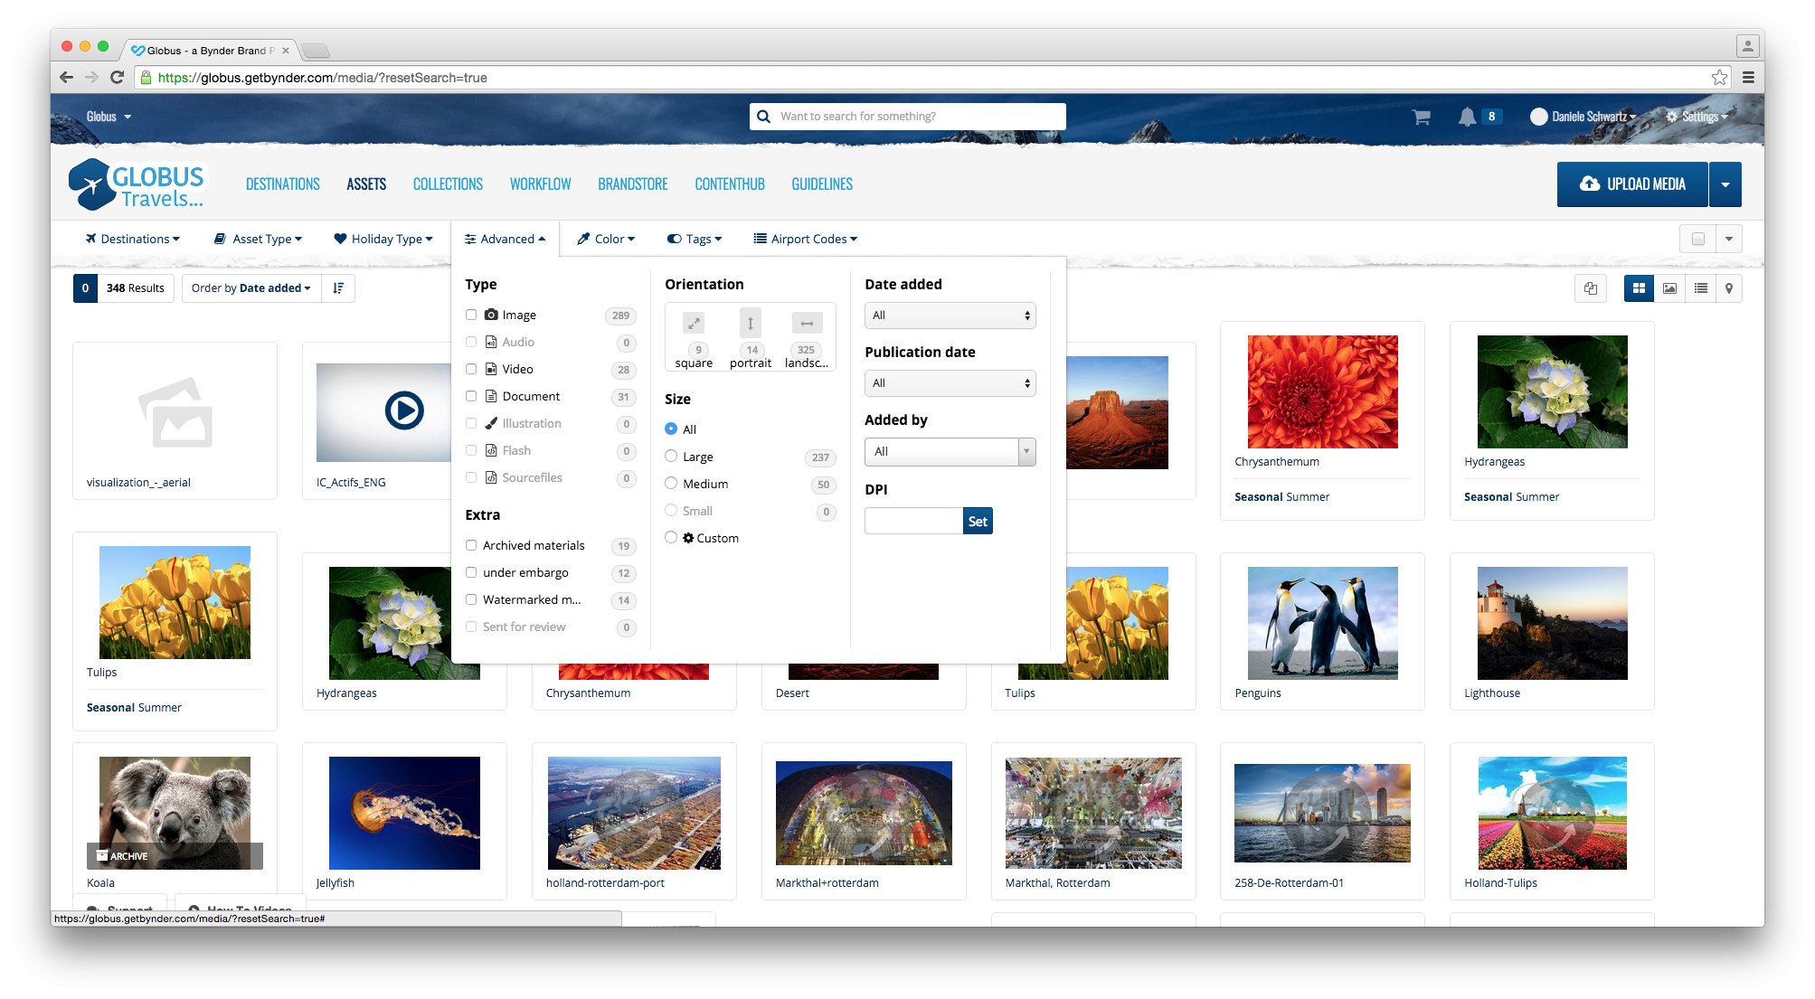Open the Order by Date added dropdown
This screenshot has height=999, width=1815.
click(x=251, y=288)
